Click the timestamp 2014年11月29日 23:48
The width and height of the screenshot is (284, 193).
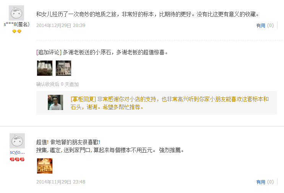coord(61,182)
